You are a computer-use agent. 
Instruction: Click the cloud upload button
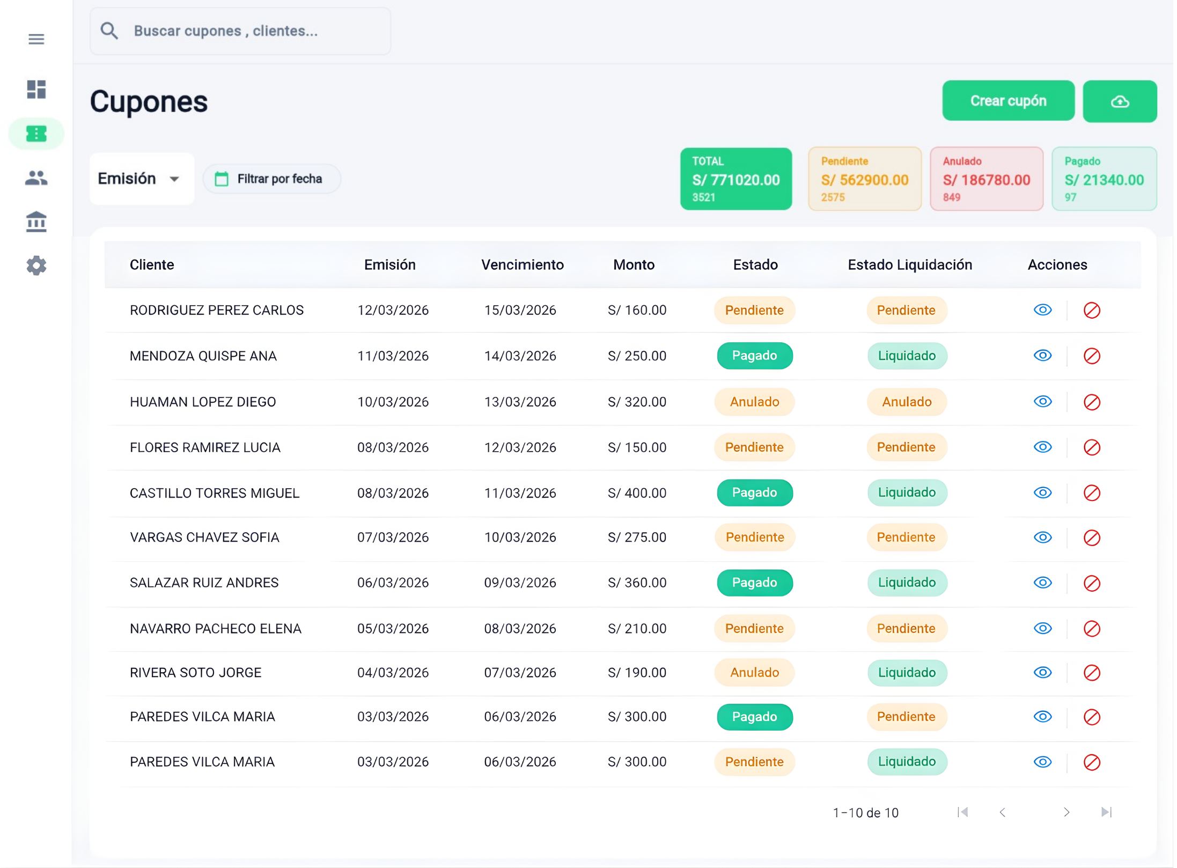1120,101
